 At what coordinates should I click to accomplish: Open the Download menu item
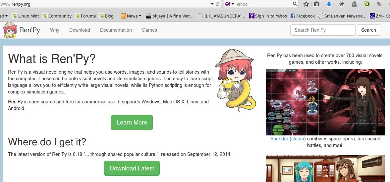click(x=80, y=30)
